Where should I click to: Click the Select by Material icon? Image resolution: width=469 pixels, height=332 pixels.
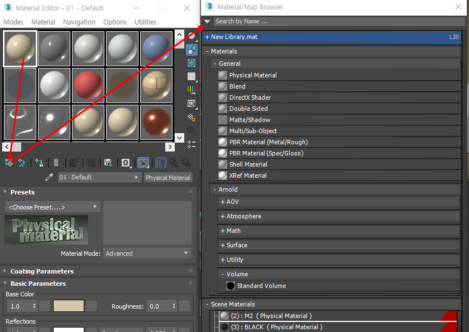(192, 131)
